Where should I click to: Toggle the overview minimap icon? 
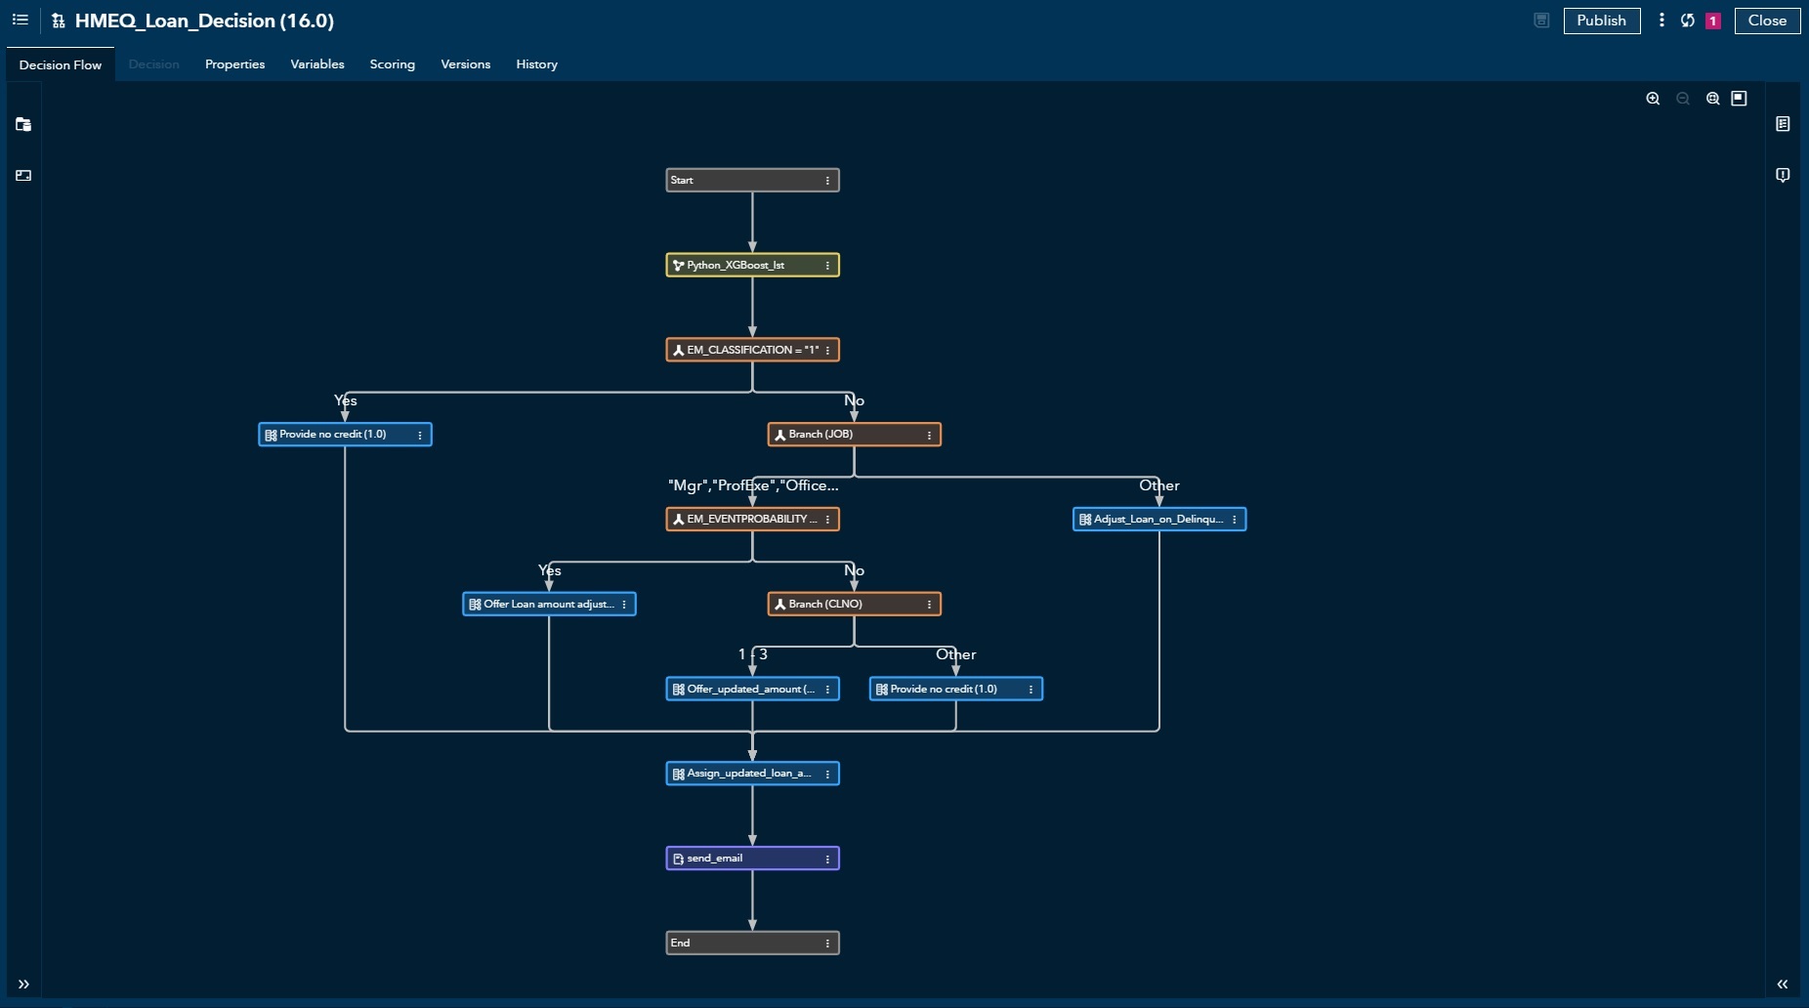[1739, 99]
